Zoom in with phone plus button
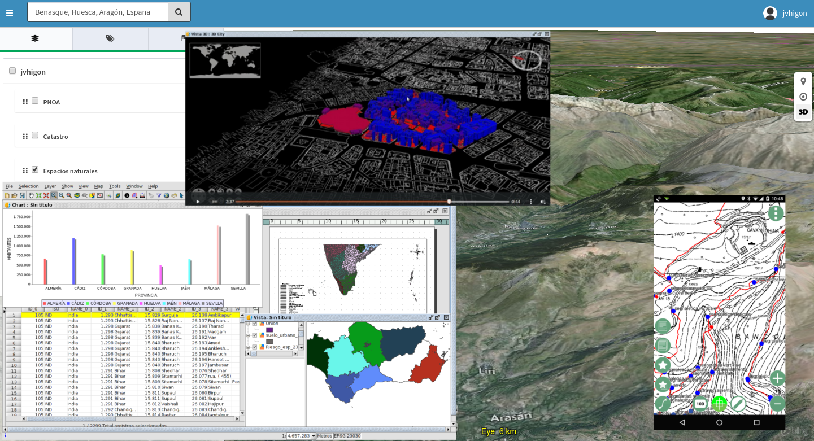 (777, 378)
